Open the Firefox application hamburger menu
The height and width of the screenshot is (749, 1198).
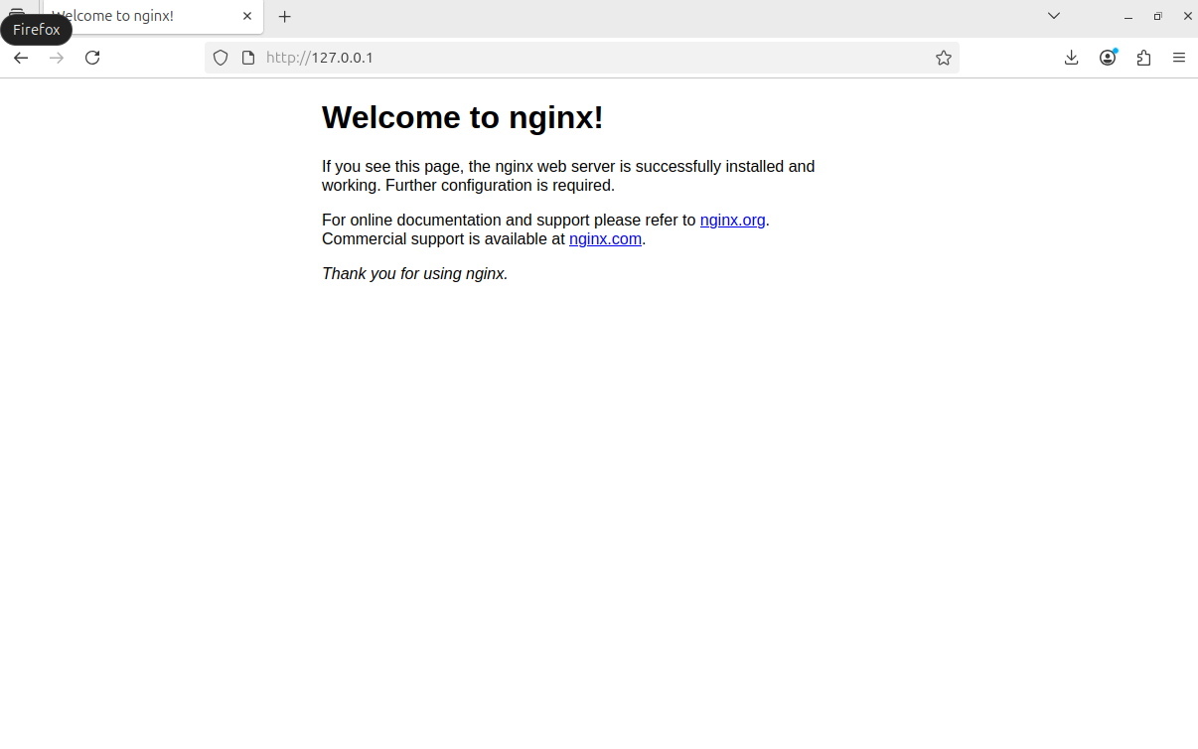pos(1179,58)
